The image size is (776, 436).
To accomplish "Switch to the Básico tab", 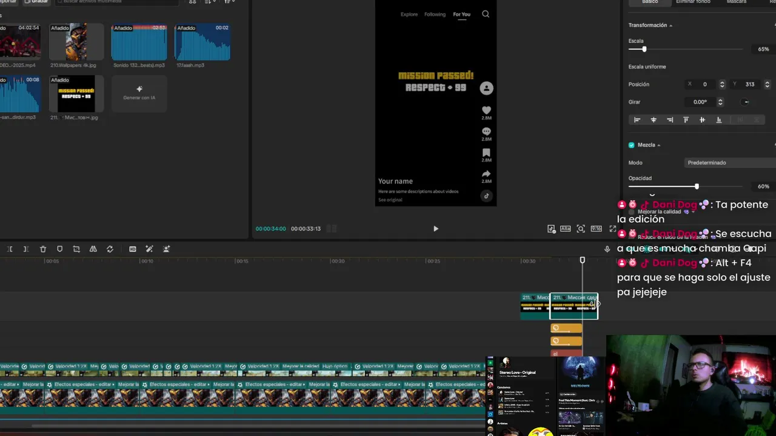I will 650,2.
